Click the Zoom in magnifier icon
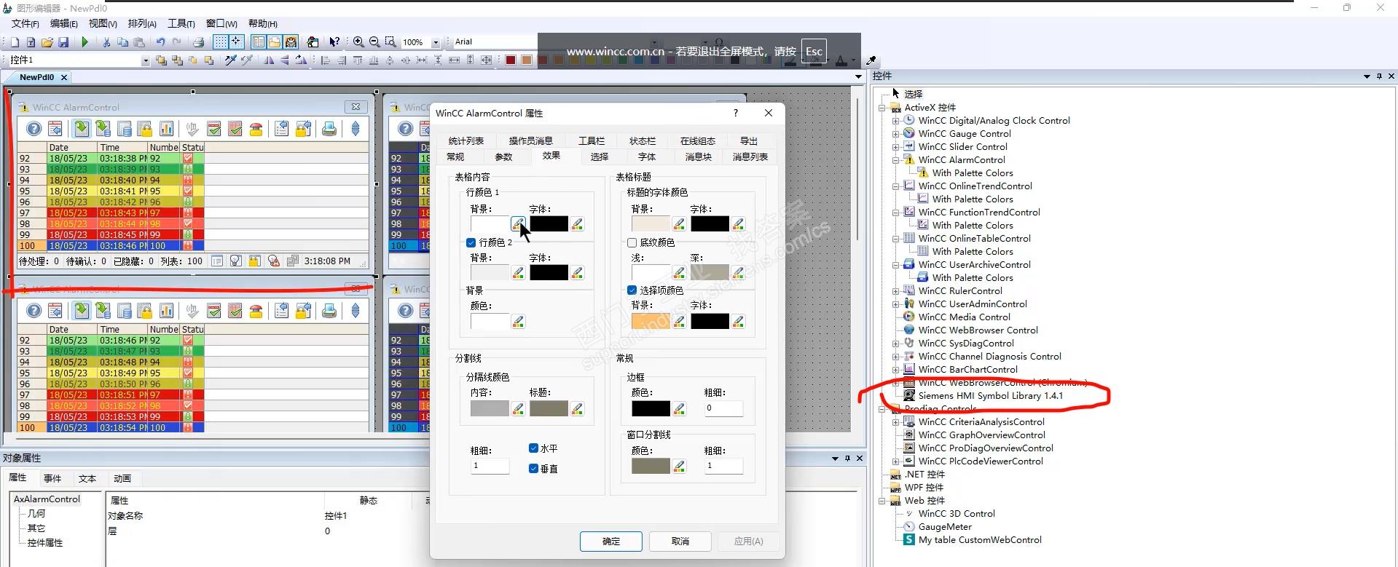Viewport: 1398px width, 567px height. [x=358, y=42]
